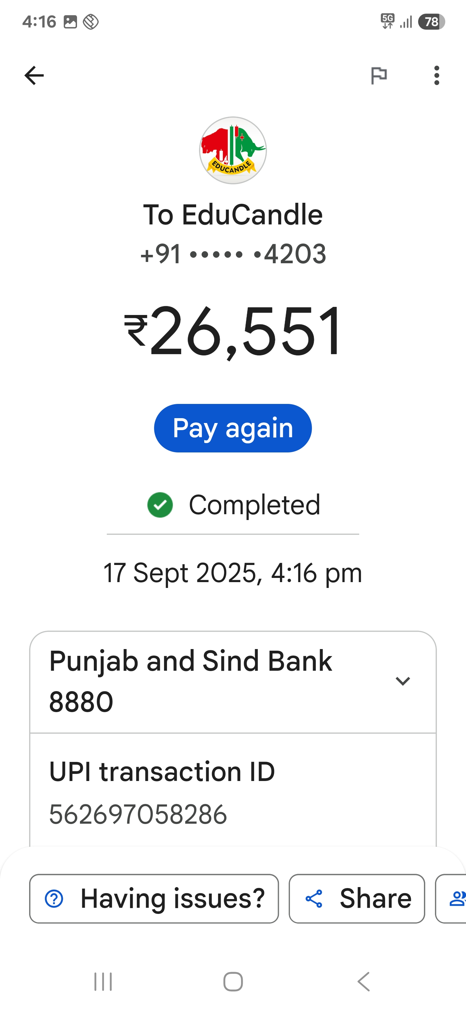This screenshot has height=1009, width=466.
Task: Tap the partially visible people icon button
Action: pyautogui.click(x=455, y=898)
